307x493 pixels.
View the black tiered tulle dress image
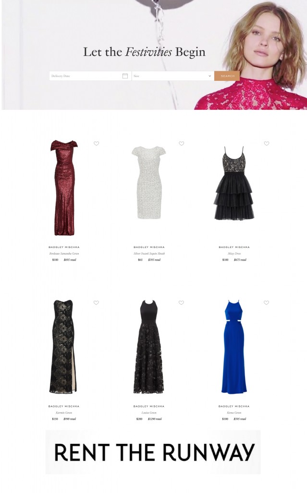coord(234,183)
